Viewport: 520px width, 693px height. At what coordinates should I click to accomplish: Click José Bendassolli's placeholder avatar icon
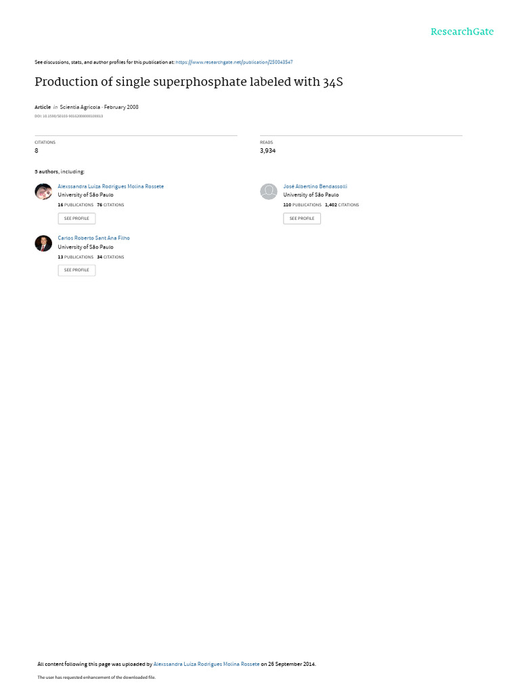(x=268, y=192)
